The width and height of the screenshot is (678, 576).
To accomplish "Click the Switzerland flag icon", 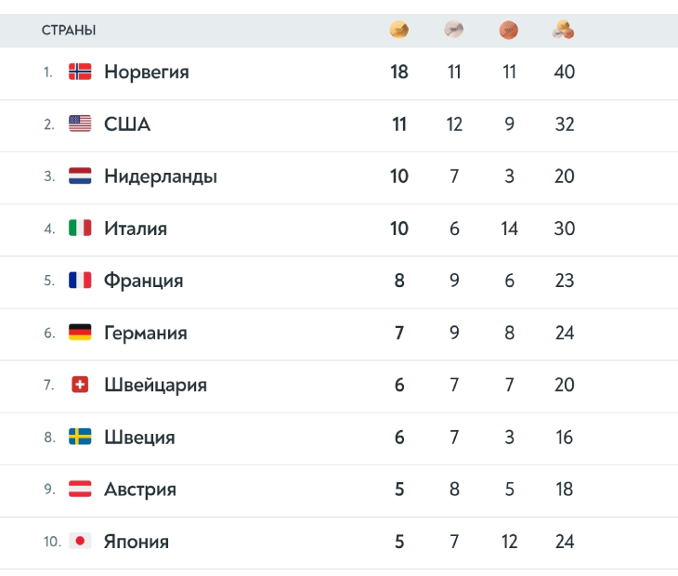I will [x=80, y=385].
